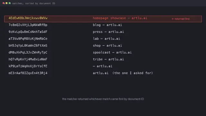The height and width of the screenshot is (116, 206).
Task: Select document ID aT3Vw9PqM8XzKjNmRbCe
Action: 28,39
